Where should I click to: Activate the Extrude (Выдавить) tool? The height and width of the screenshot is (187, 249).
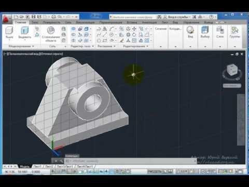point(25,32)
